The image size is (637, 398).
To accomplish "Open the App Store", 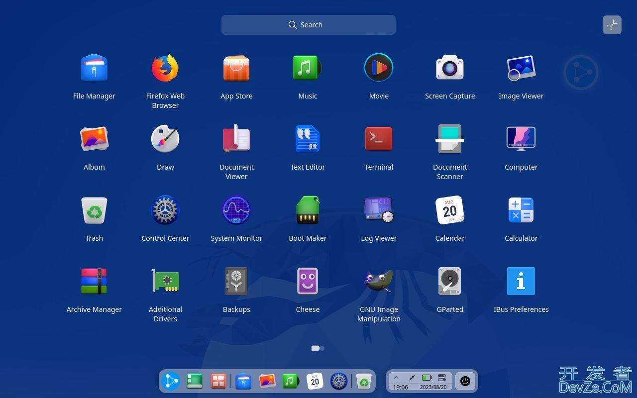I will pyautogui.click(x=236, y=68).
